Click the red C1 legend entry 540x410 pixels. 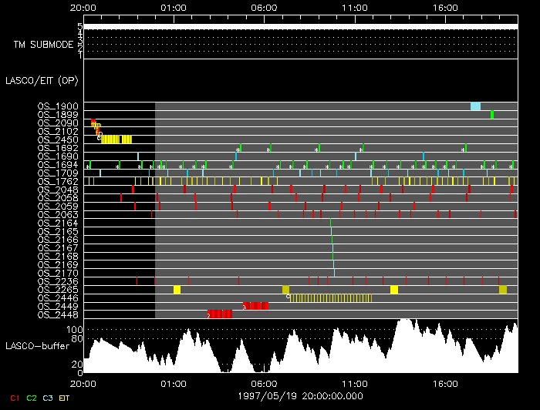(x=11, y=396)
